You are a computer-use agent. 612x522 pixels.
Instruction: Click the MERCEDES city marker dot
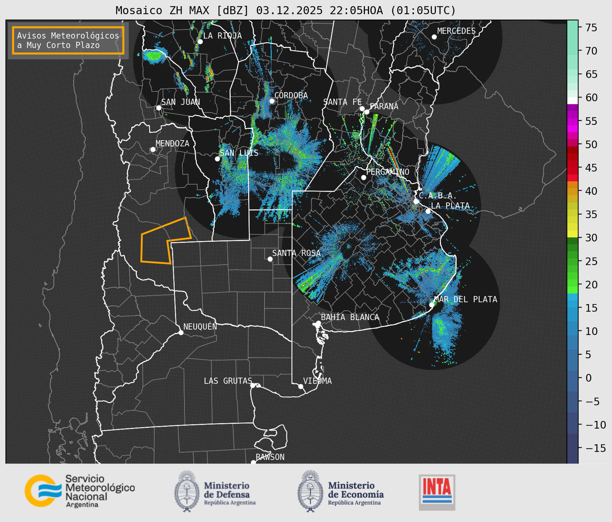click(x=434, y=37)
